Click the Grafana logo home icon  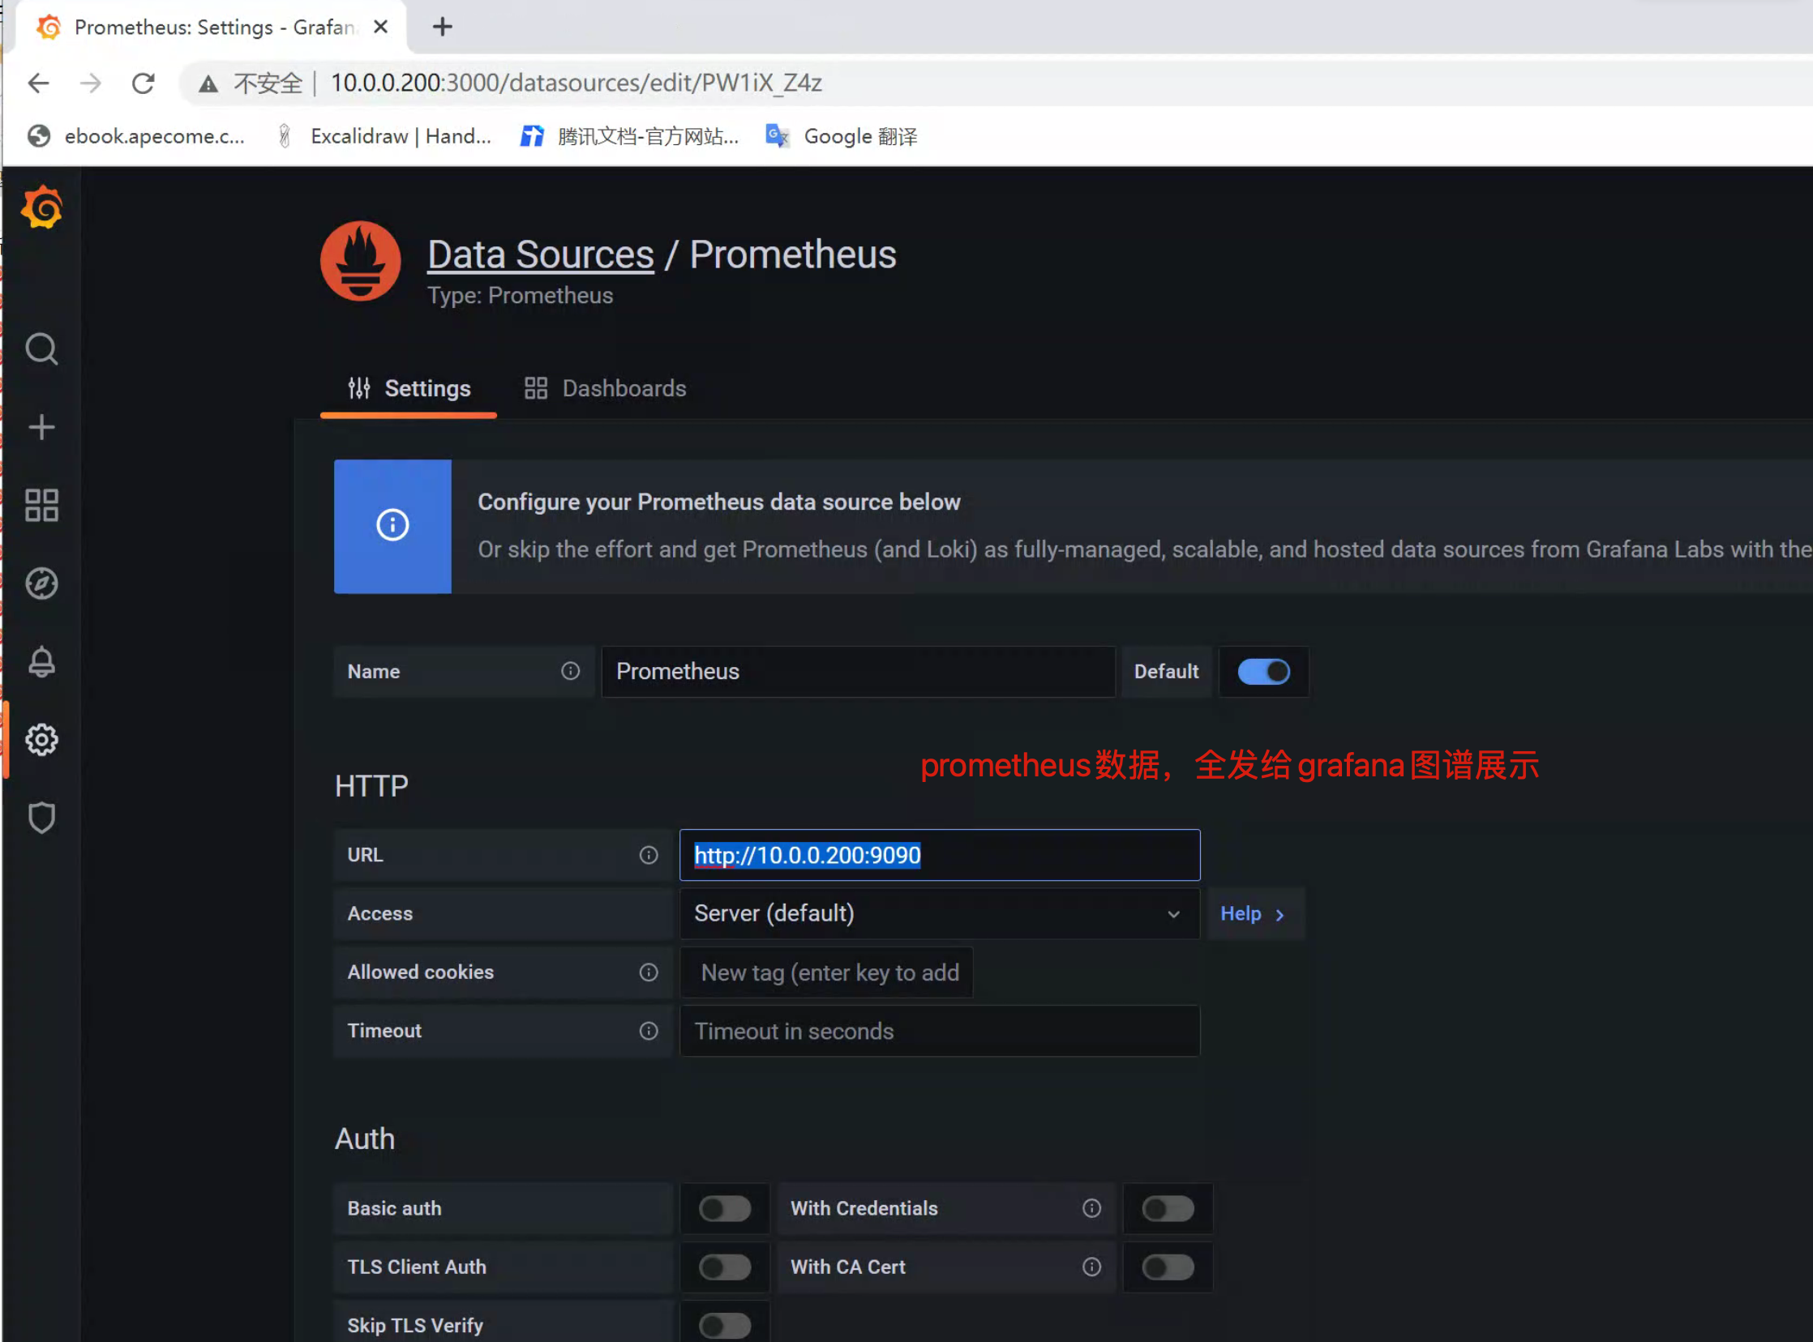tap(41, 208)
